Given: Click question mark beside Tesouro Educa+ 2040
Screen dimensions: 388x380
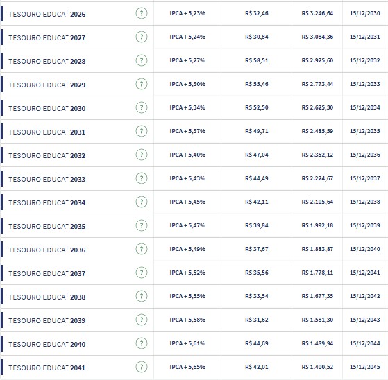Looking at the screenshot, I should [142, 343].
